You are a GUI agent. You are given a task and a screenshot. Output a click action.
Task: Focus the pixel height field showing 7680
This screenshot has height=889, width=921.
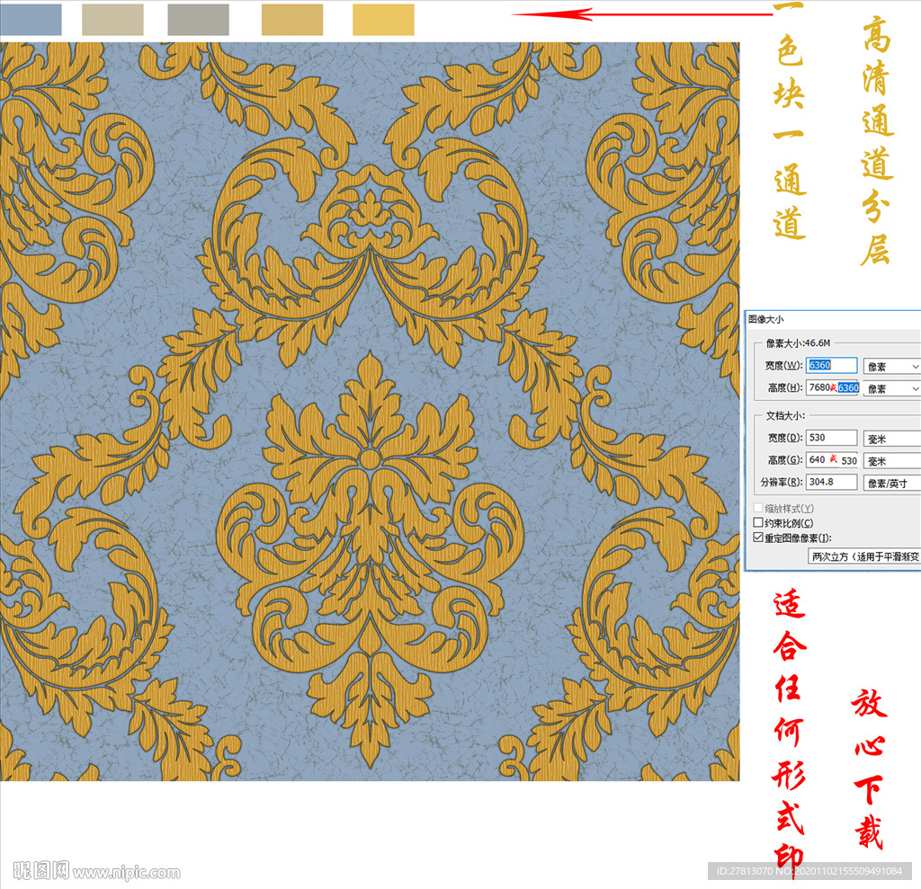pyautogui.click(x=832, y=387)
